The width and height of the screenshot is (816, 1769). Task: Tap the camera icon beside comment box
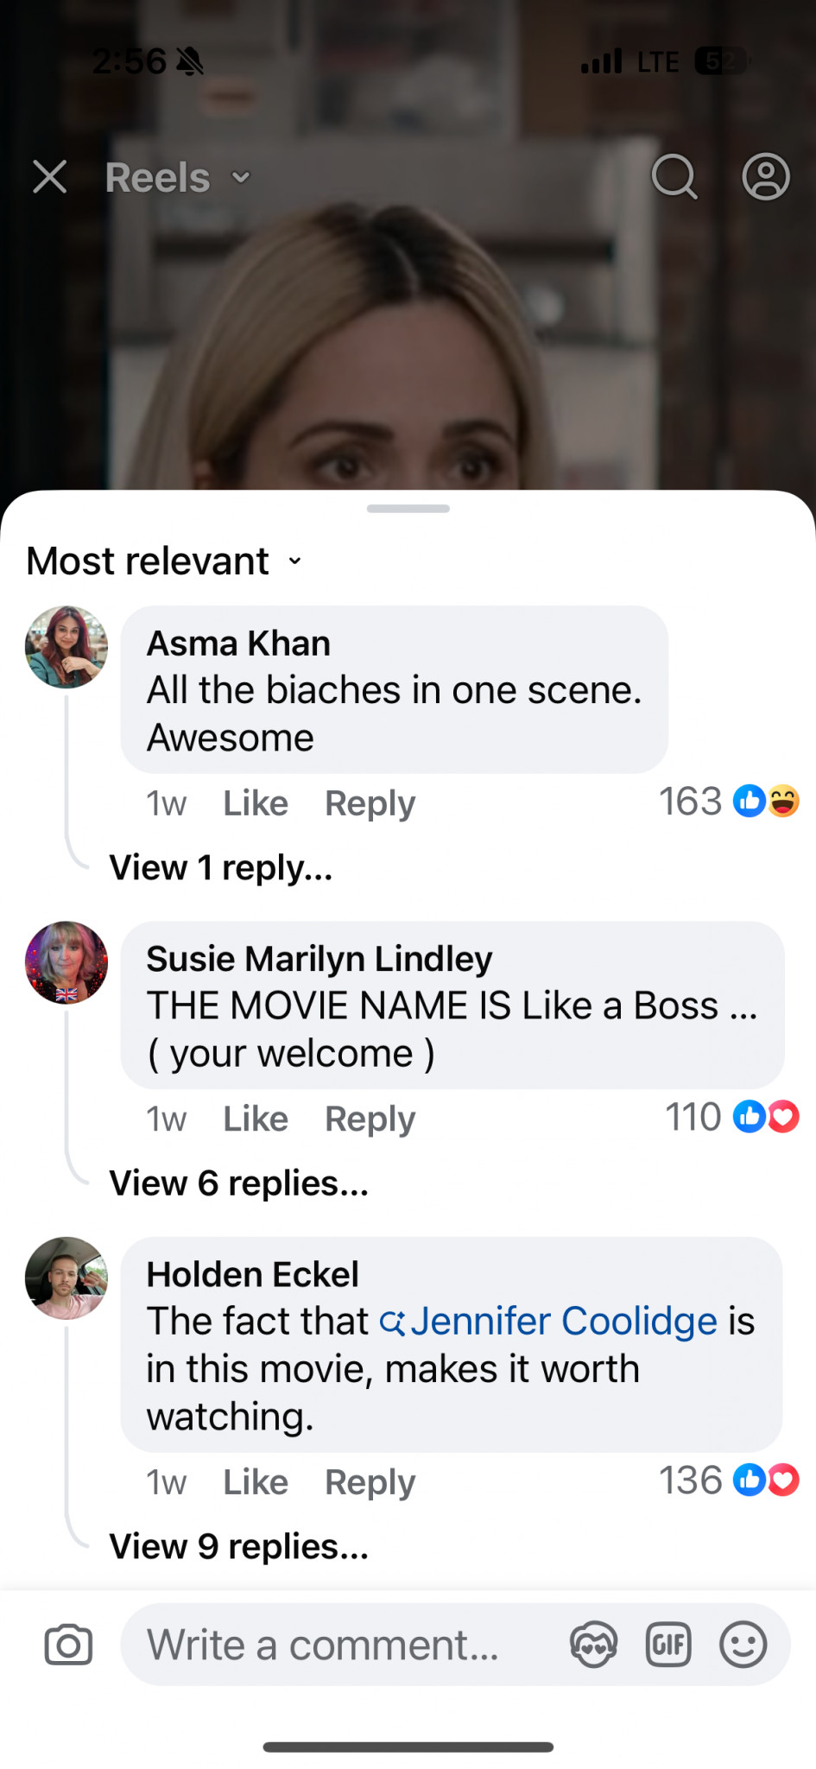(x=68, y=1645)
